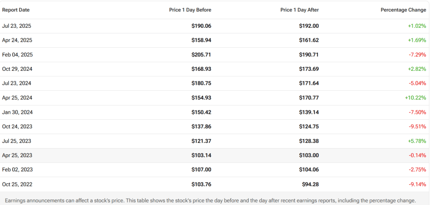Image resolution: width=432 pixels, height=205 pixels.
Task: Click the Price 1 Day After header
Action: [300, 10]
